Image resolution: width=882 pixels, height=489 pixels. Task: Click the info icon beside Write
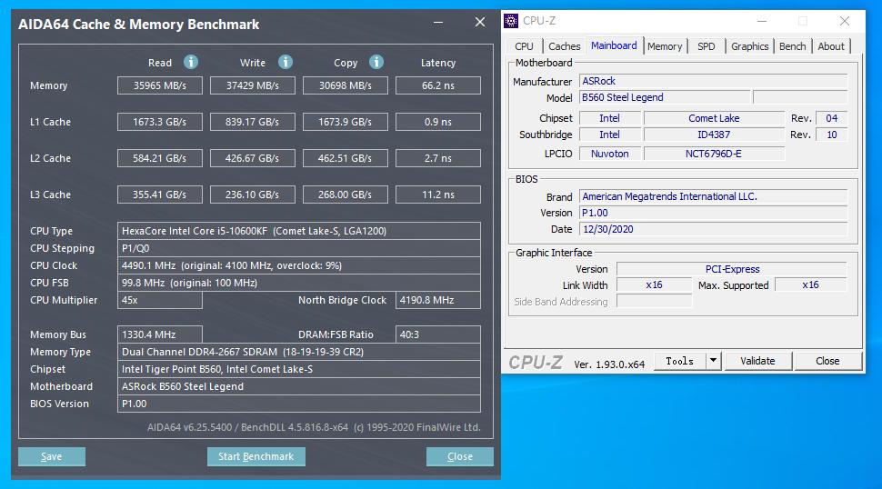[x=286, y=62]
